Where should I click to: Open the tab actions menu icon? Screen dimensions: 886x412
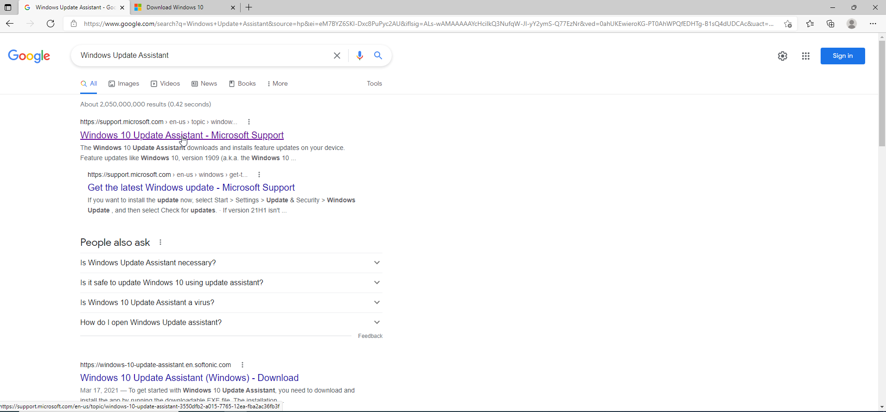pyautogui.click(x=8, y=7)
